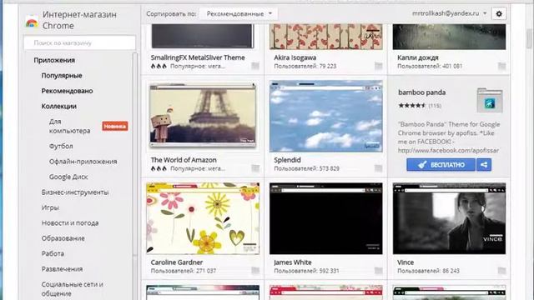This screenshot has width=534, height=300.
Task: Open the Vince theme thumbnail
Action: 449,218
